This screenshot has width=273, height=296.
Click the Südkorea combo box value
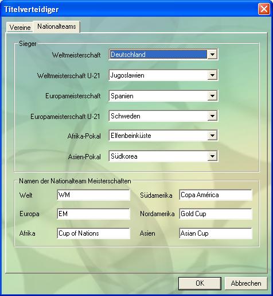[x=158, y=156]
